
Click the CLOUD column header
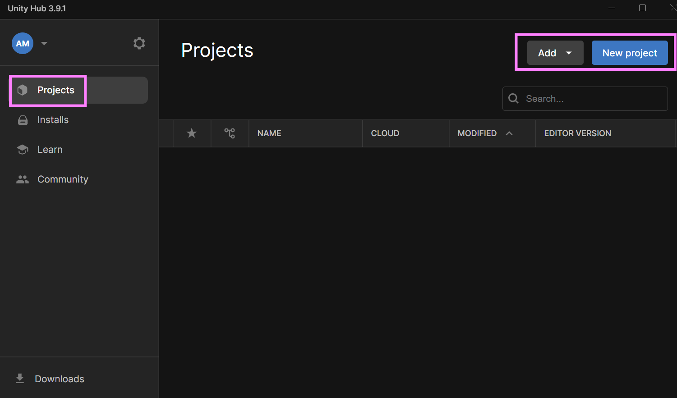tap(385, 133)
